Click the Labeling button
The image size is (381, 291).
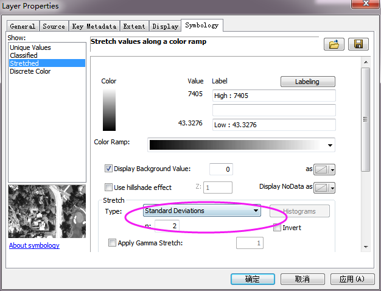(x=307, y=82)
